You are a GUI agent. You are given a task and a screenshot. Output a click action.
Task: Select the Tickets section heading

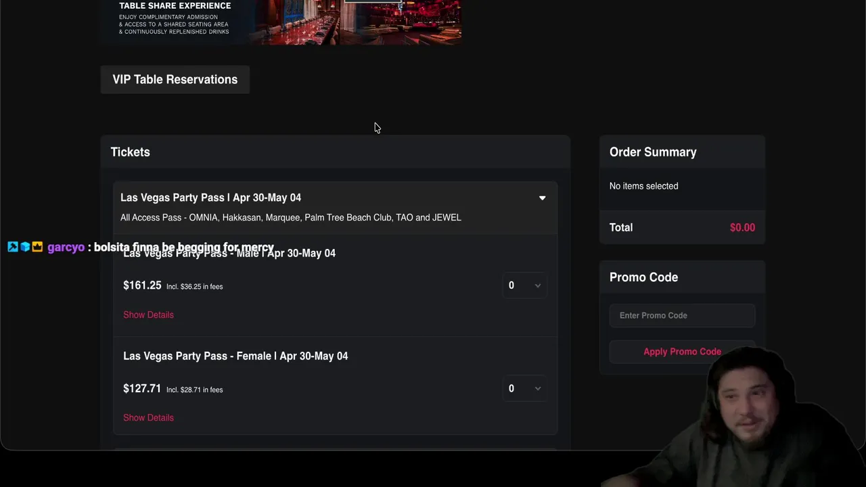(130, 152)
